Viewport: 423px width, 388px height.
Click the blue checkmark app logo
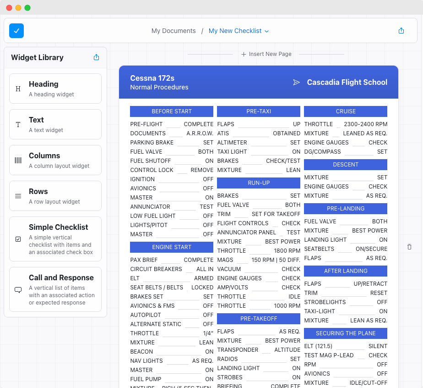coord(16,31)
